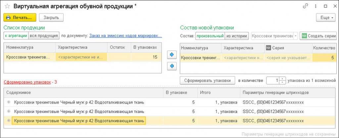Enable 'произвольный' composition mode
339x138 pixels.
pyautogui.click(x=210, y=36)
